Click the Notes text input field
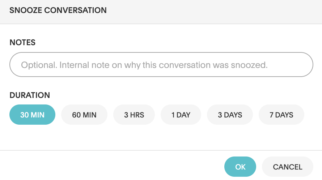Image resolution: width=322 pixels, height=180 pixels. (161, 65)
